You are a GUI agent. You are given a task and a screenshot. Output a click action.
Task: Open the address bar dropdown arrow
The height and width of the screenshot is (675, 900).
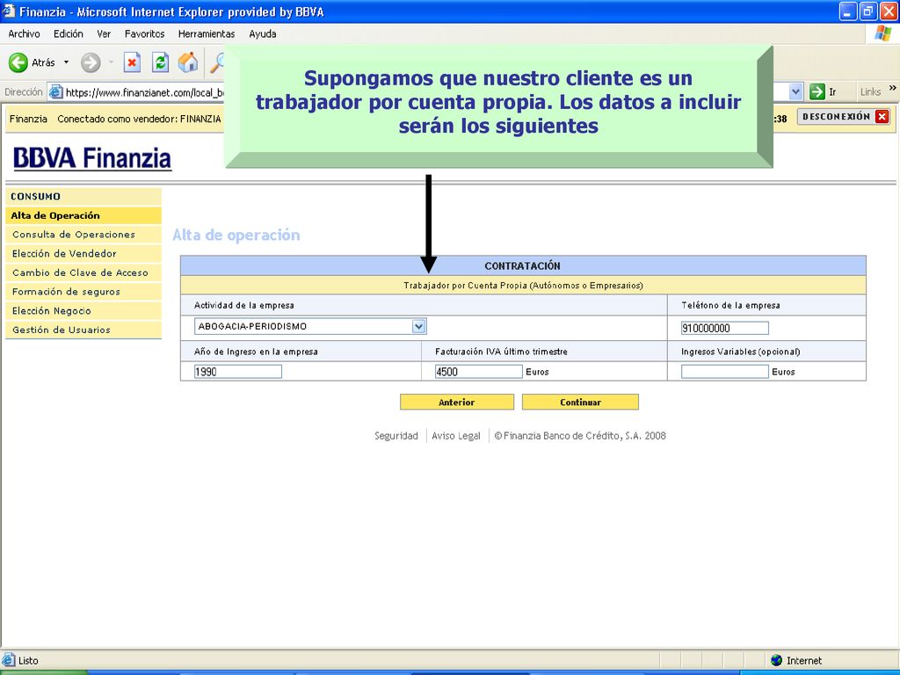(x=795, y=91)
